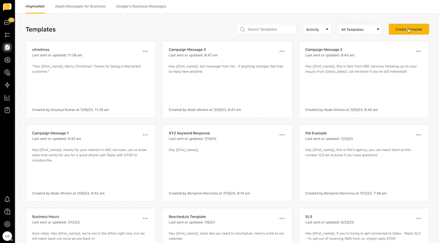Open the scheduled messages icon in sidebar
Screen dimensions: 439x243
coord(7,72)
